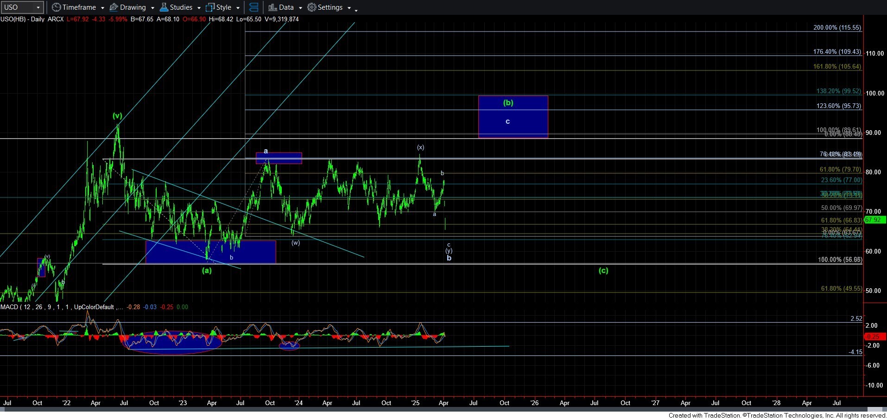Open the Drawing menu label
The image size is (887, 419).
133,7
